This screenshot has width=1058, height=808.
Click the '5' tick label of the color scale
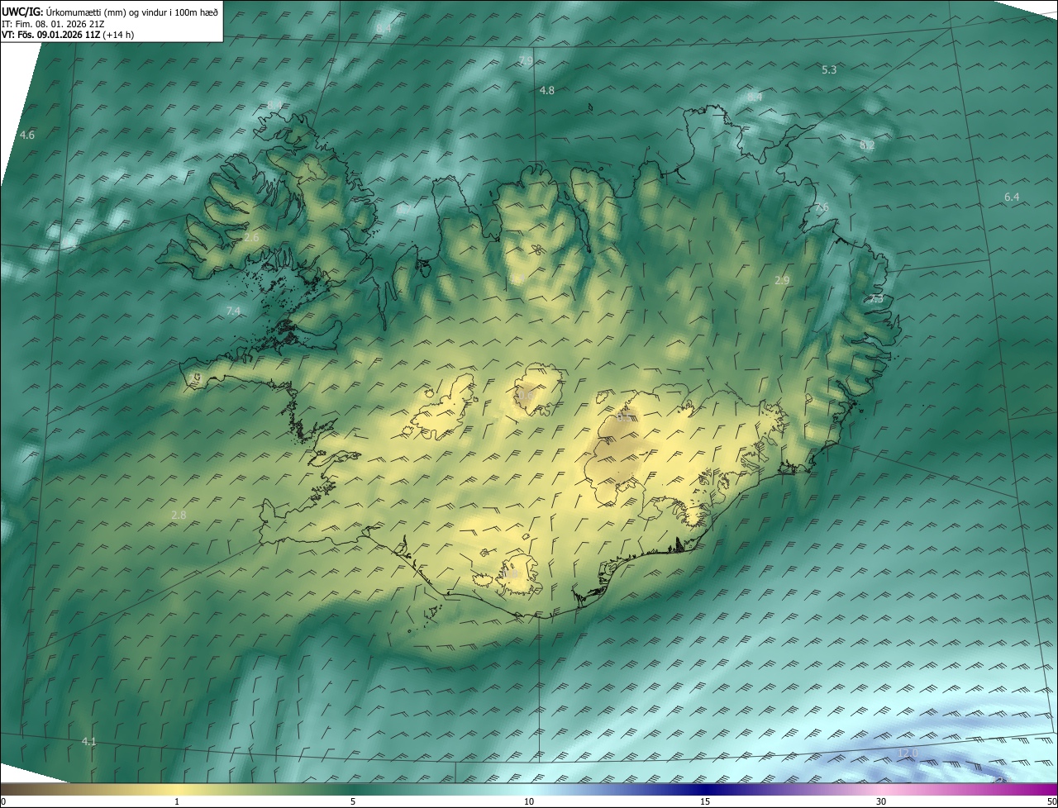tap(353, 802)
